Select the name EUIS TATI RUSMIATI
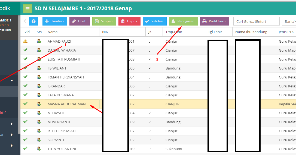The height and width of the screenshot is (155, 296). point(64,59)
